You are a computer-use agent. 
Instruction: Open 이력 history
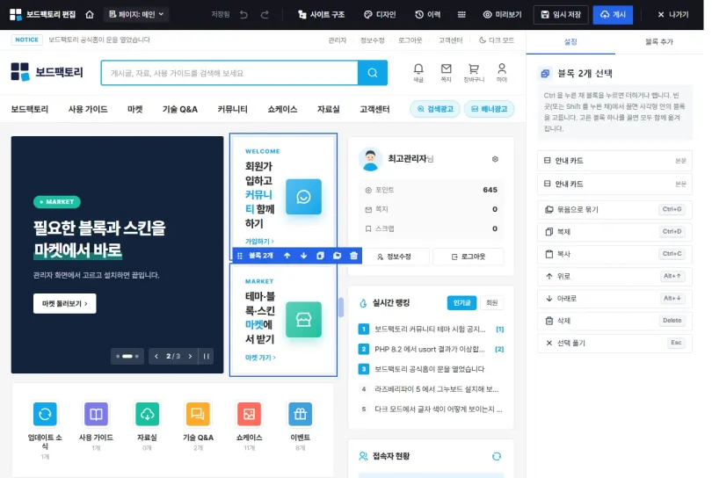(428, 15)
